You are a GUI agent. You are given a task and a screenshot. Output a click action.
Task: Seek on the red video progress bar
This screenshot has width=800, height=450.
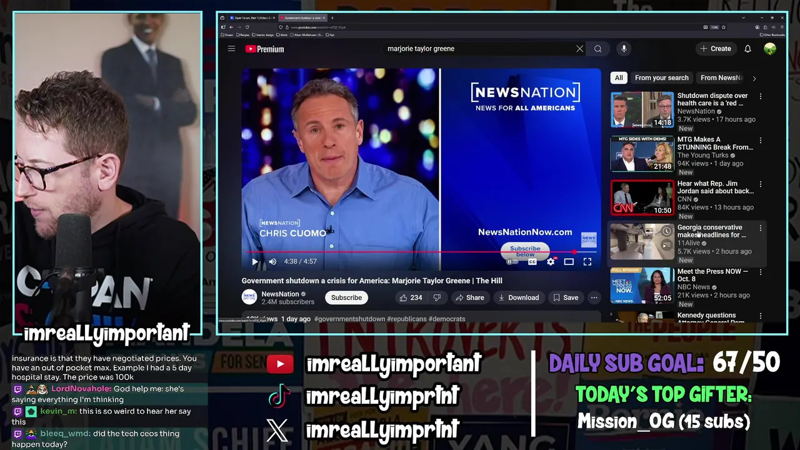coord(421,252)
